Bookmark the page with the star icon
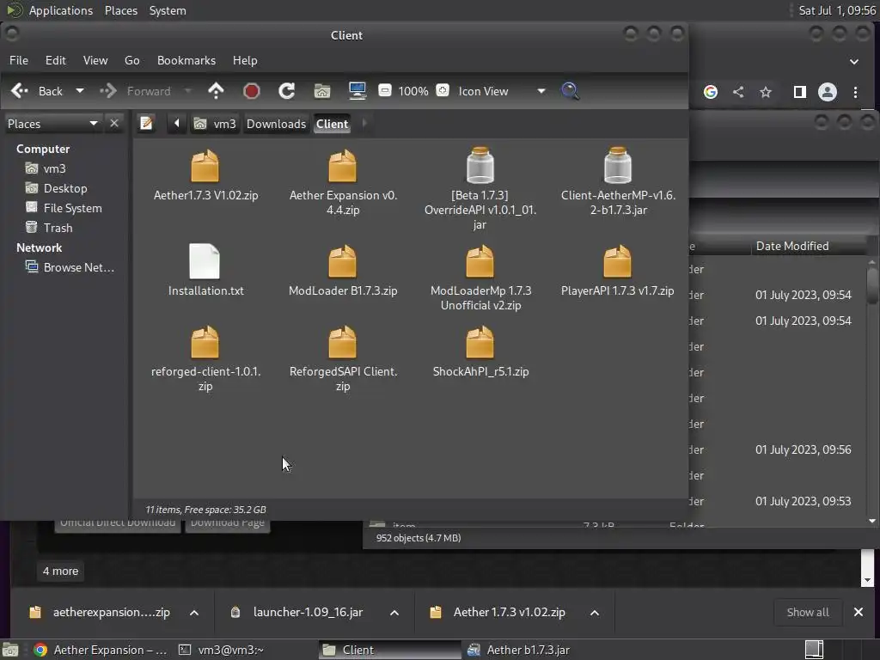 (x=766, y=91)
